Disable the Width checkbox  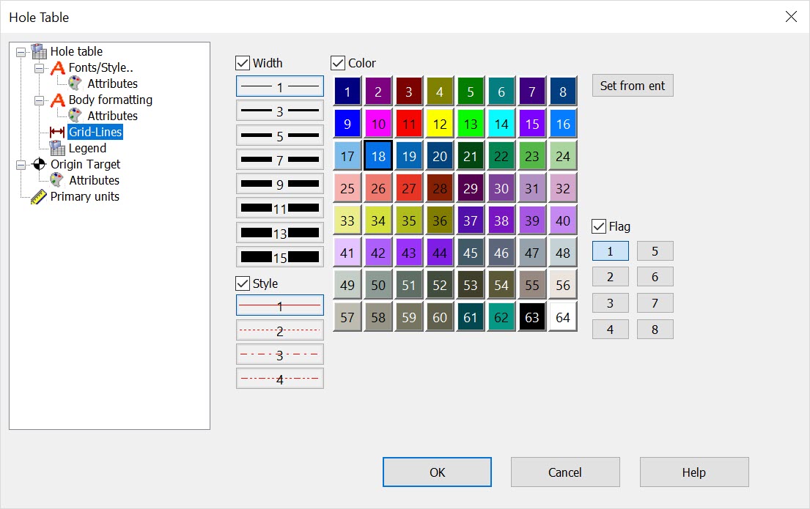click(x=243, y=62)
